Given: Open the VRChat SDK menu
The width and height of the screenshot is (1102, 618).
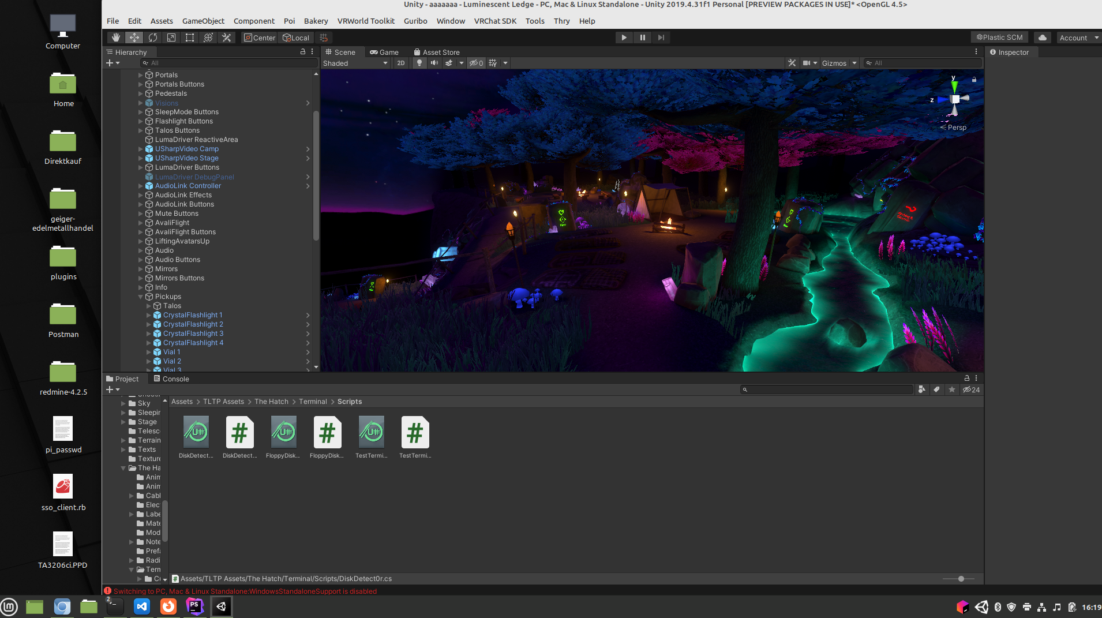Looking at the screenshot, I should pos(495,21).
